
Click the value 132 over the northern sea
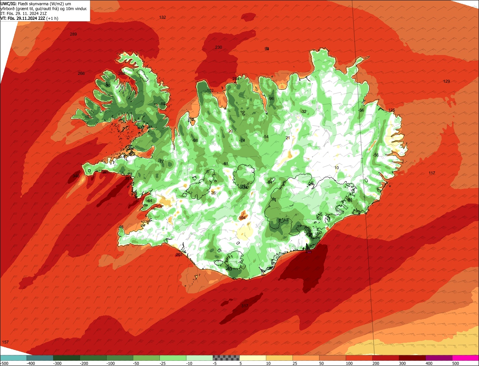tap(162, 18)
